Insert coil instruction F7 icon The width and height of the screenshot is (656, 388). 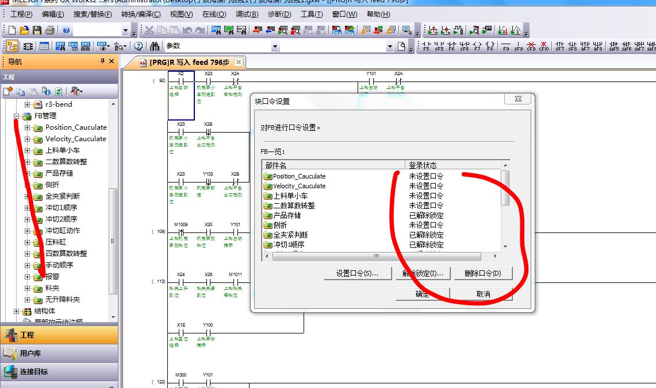tap(477, 46)
